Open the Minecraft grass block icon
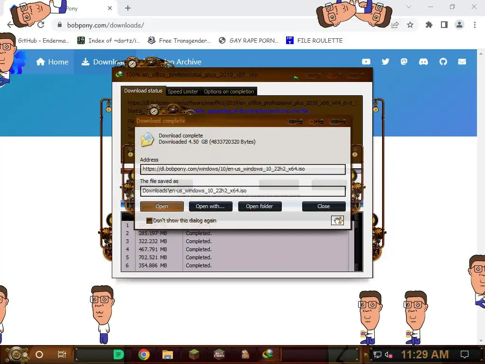 pos(194,355)
